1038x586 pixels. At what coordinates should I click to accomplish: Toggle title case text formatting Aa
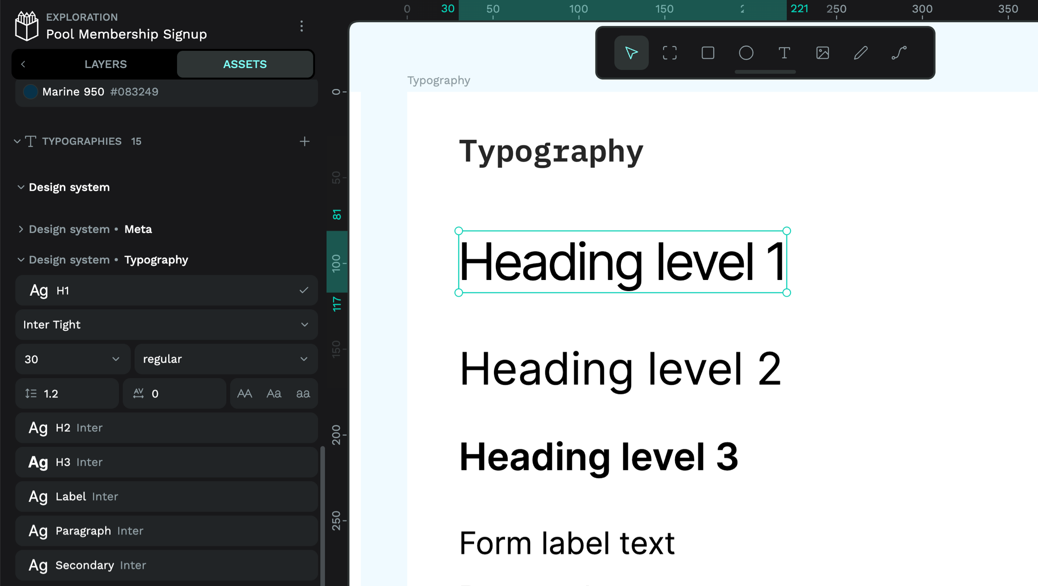tap(274, 394)
